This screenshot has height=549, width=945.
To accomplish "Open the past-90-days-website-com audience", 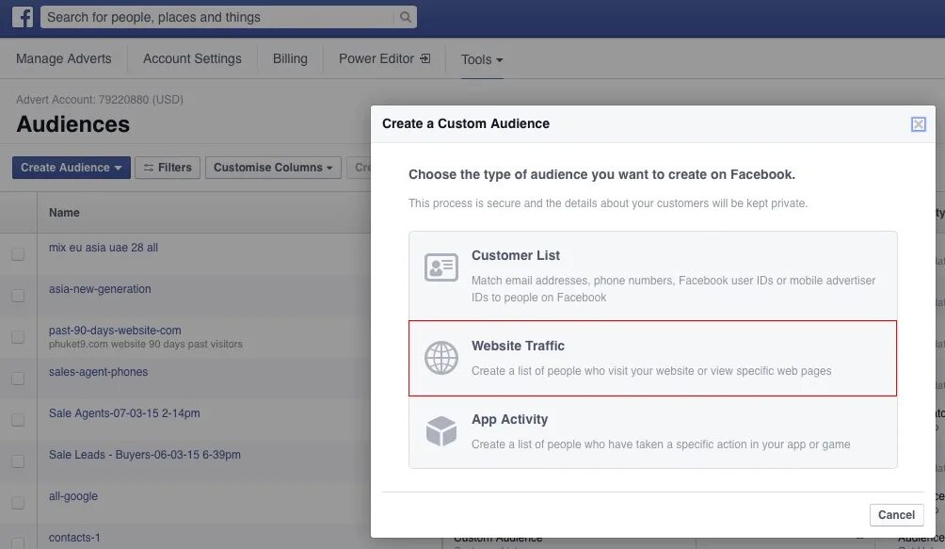I will 115,331.
